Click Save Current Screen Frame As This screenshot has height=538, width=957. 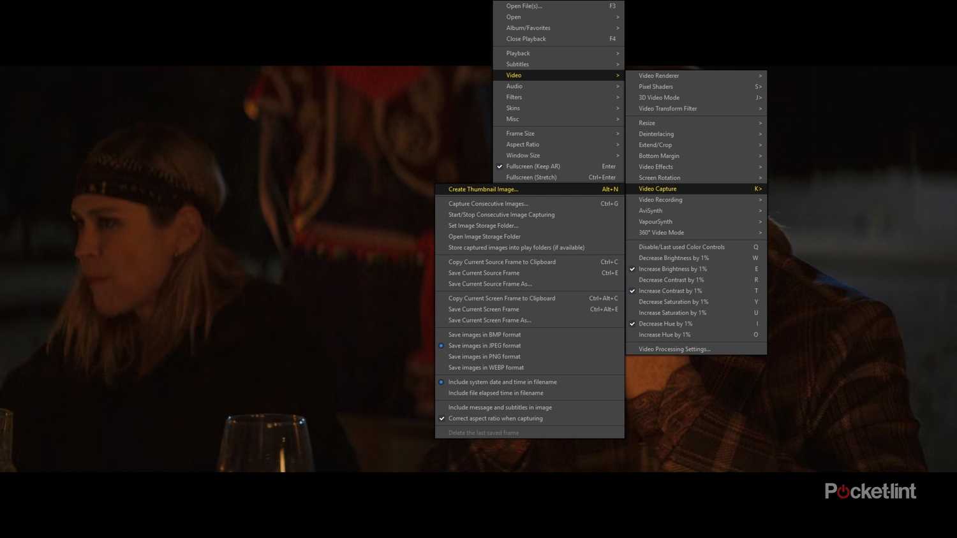[489, 321]
